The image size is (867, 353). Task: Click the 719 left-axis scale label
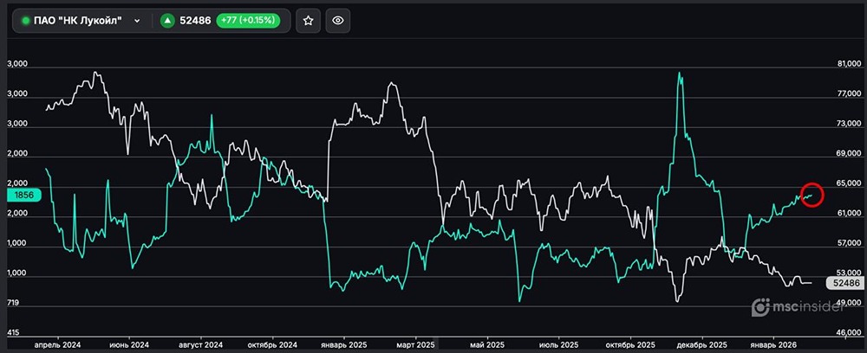(x=13, y=303)
